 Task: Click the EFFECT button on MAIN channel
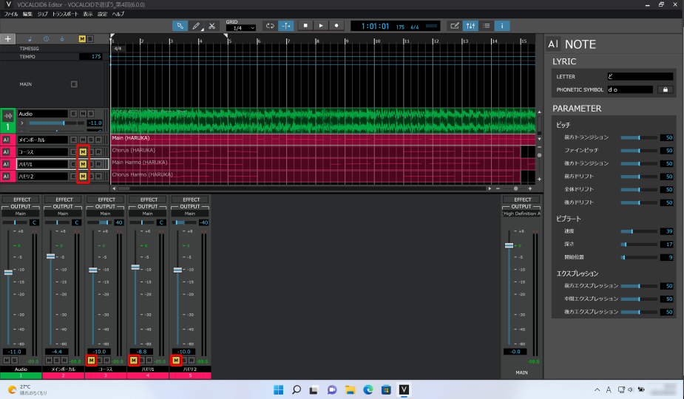pyautogui.click(x=522, y=199)
